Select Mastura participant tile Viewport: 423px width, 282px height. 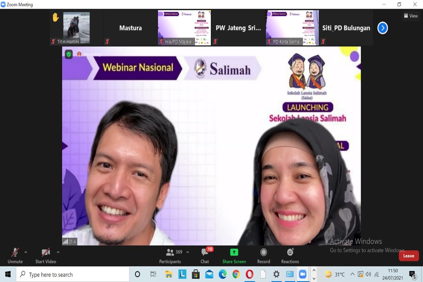pos(131,28)
